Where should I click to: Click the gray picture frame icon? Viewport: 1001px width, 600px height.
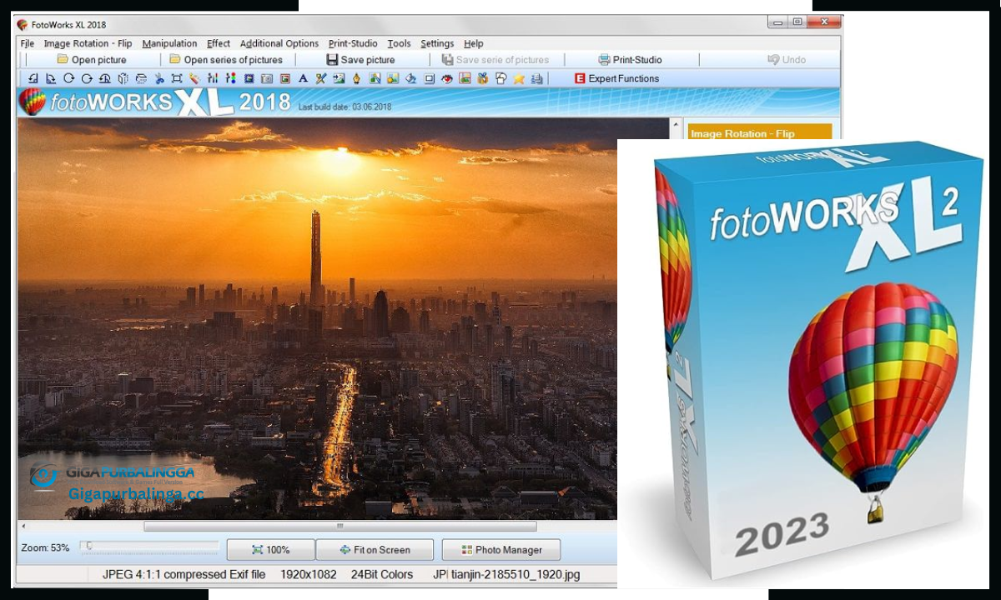tap(429, 78)
